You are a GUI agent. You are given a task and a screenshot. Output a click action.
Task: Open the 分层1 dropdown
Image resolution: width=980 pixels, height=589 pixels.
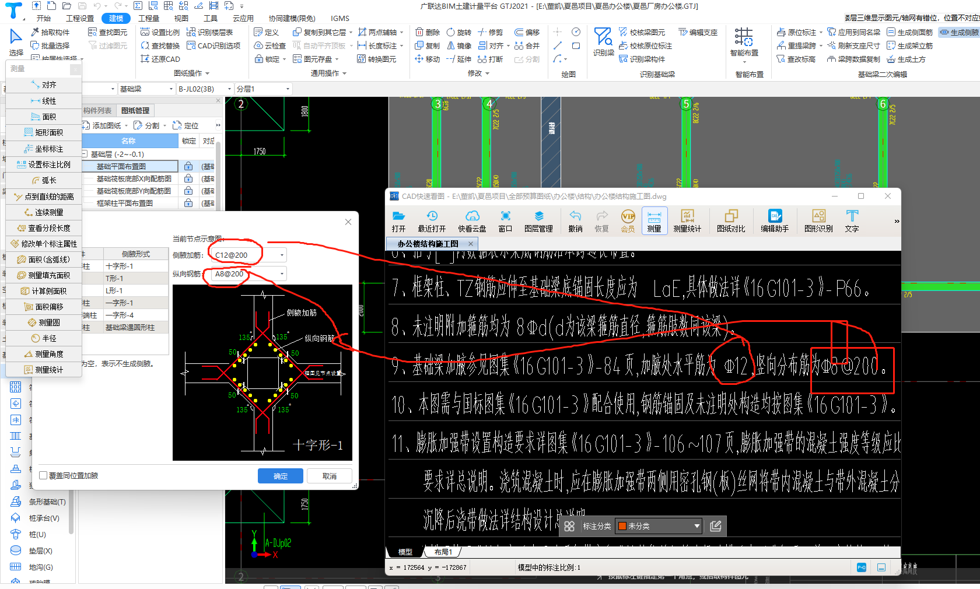click(x=288, y=89)
